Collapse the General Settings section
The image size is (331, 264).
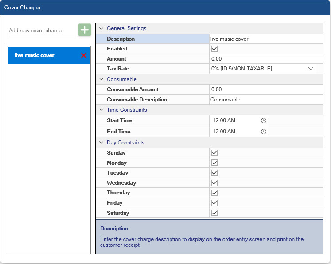(101, 28)
